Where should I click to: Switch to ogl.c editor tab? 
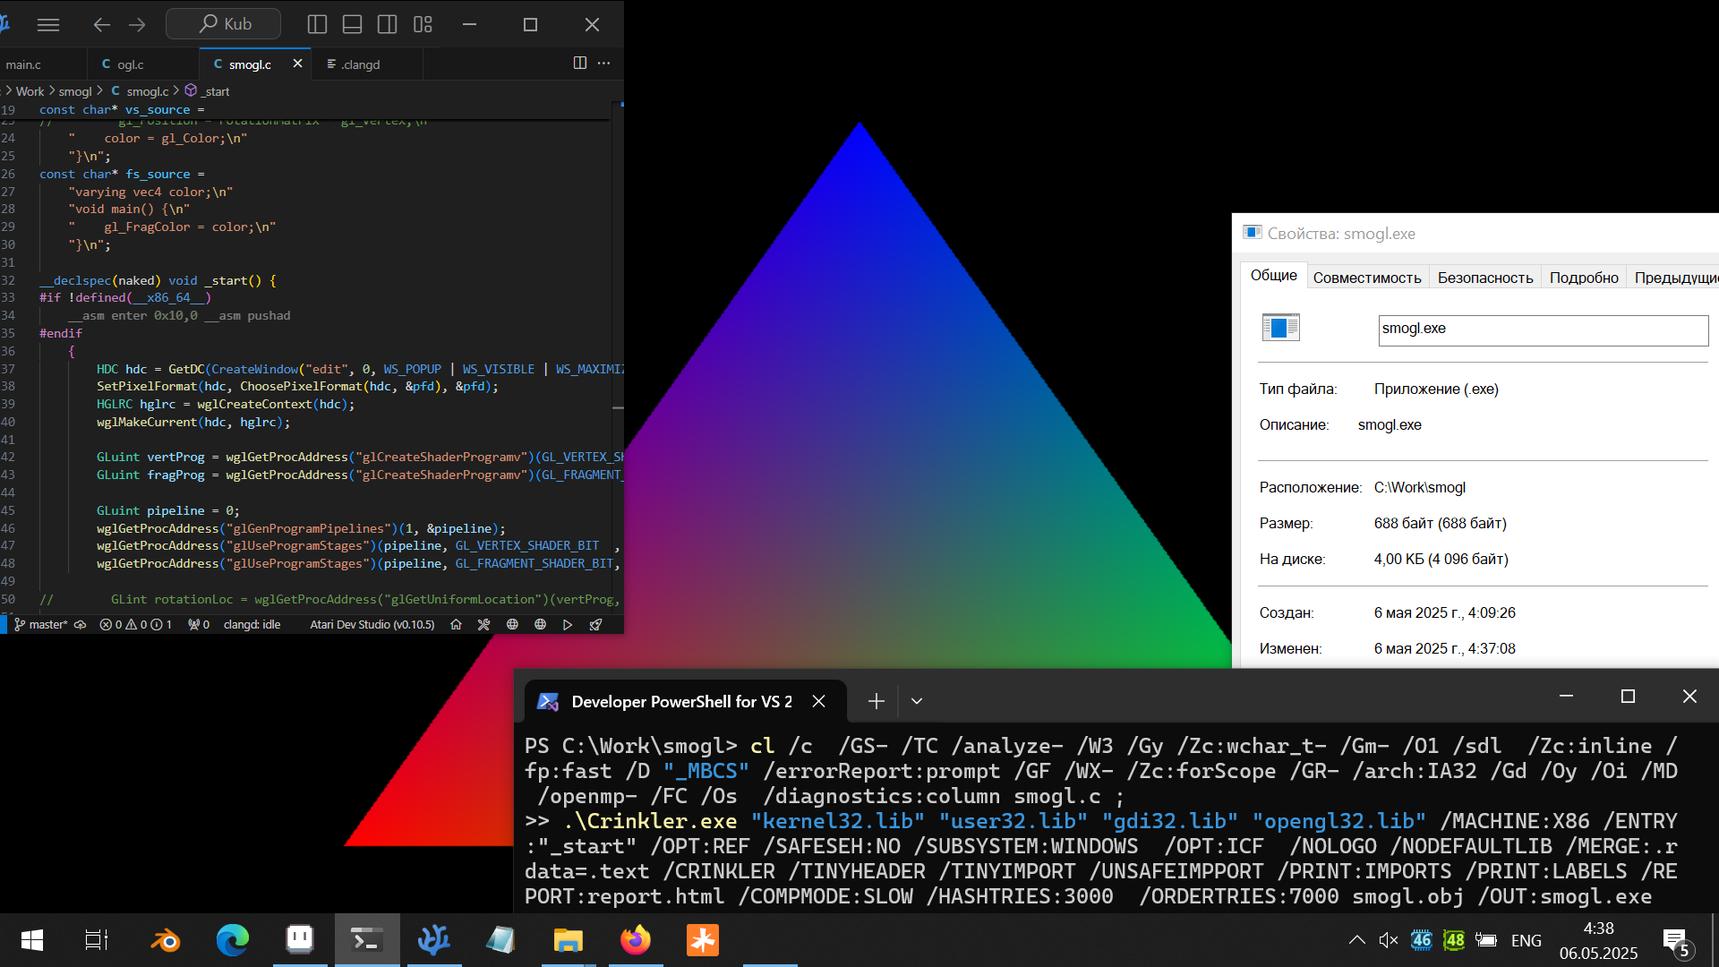point(130,64)
